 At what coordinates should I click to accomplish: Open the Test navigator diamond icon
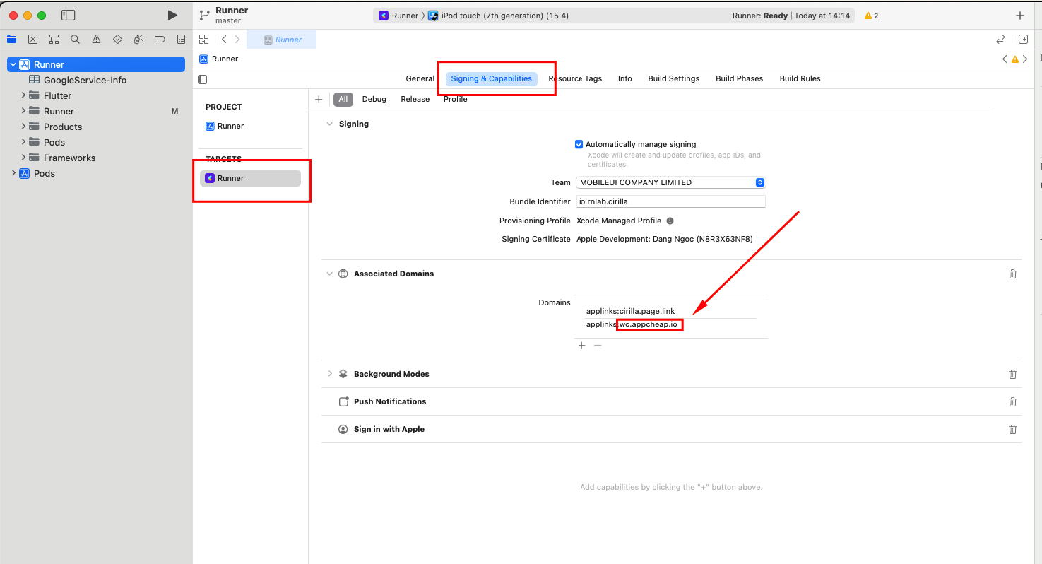tap(117, 40)
